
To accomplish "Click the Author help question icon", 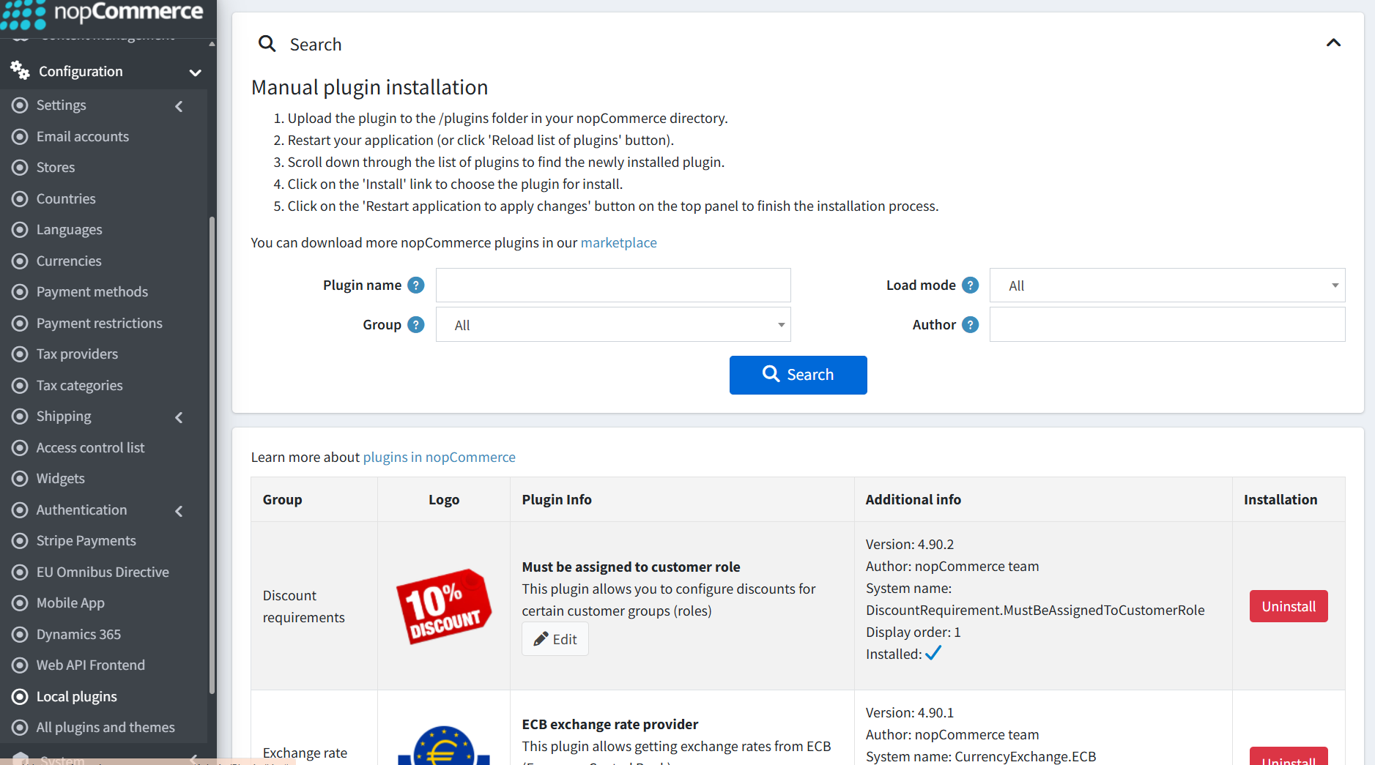I will coord(971,325).
